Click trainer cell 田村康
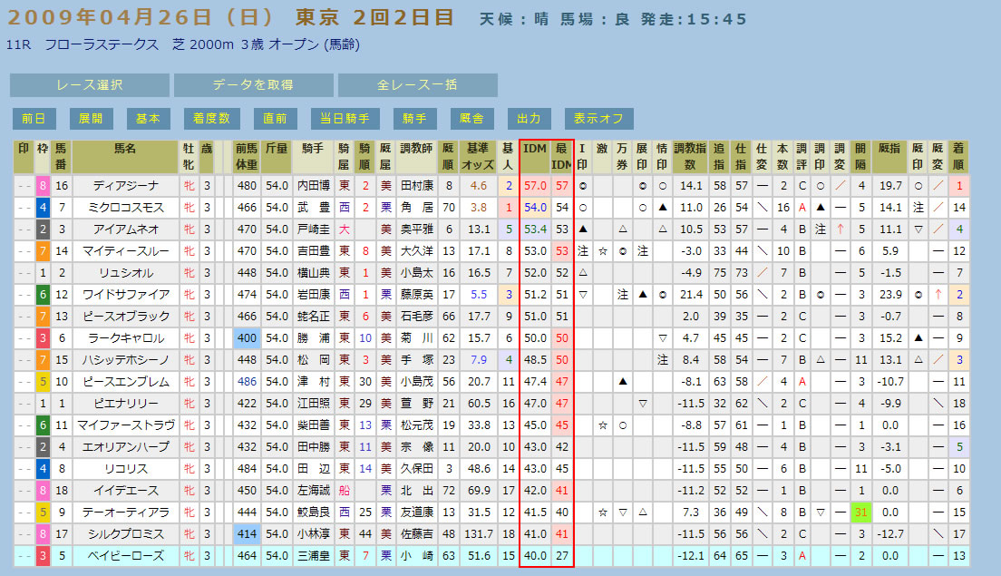The width and height of the screenshot is (1001, 576). click(416, 186)
